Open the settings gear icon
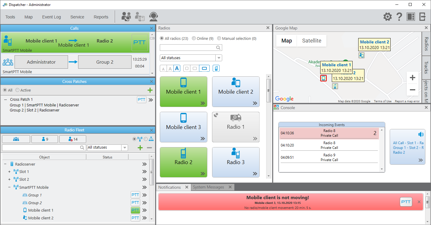Screen dimensions: 431x225 [x=387, y=17]
